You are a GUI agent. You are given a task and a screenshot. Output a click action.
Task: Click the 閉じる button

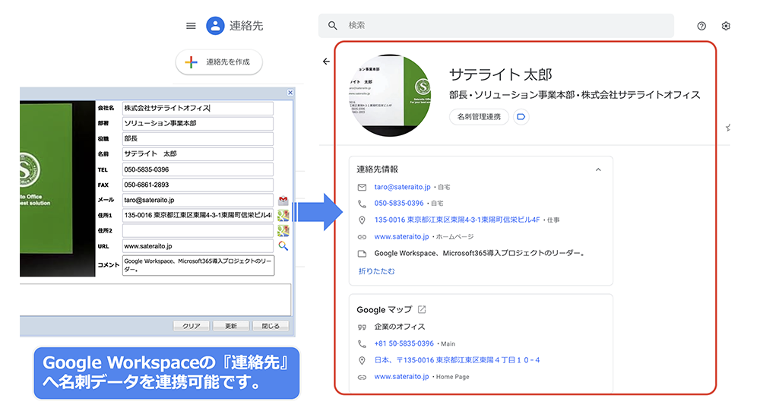271,326
